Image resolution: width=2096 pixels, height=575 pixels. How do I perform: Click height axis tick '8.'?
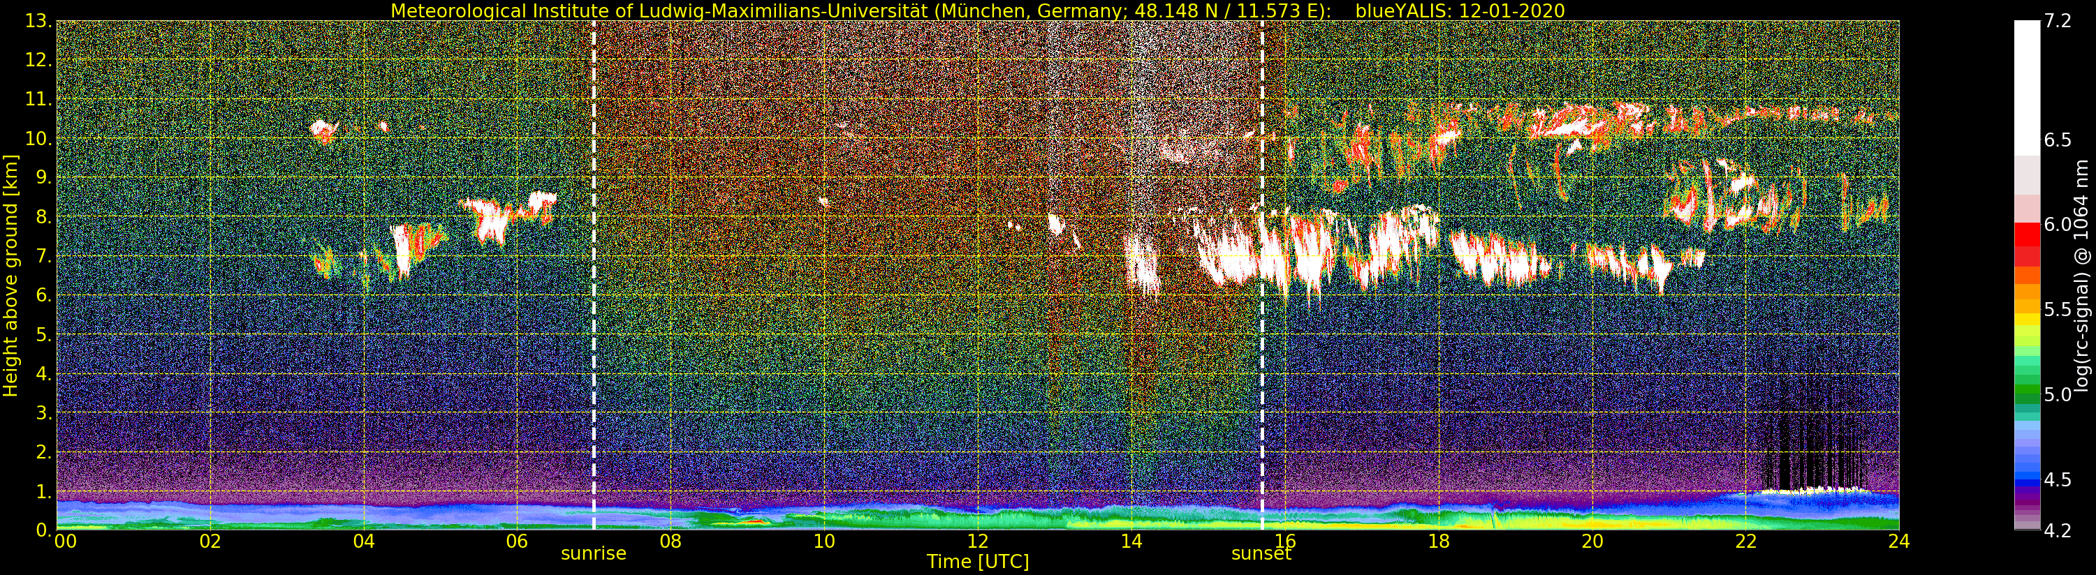44,217
